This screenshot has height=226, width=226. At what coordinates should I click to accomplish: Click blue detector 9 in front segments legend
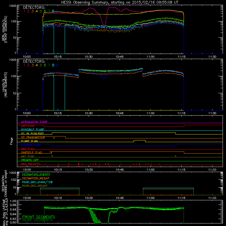click(57, 11)
